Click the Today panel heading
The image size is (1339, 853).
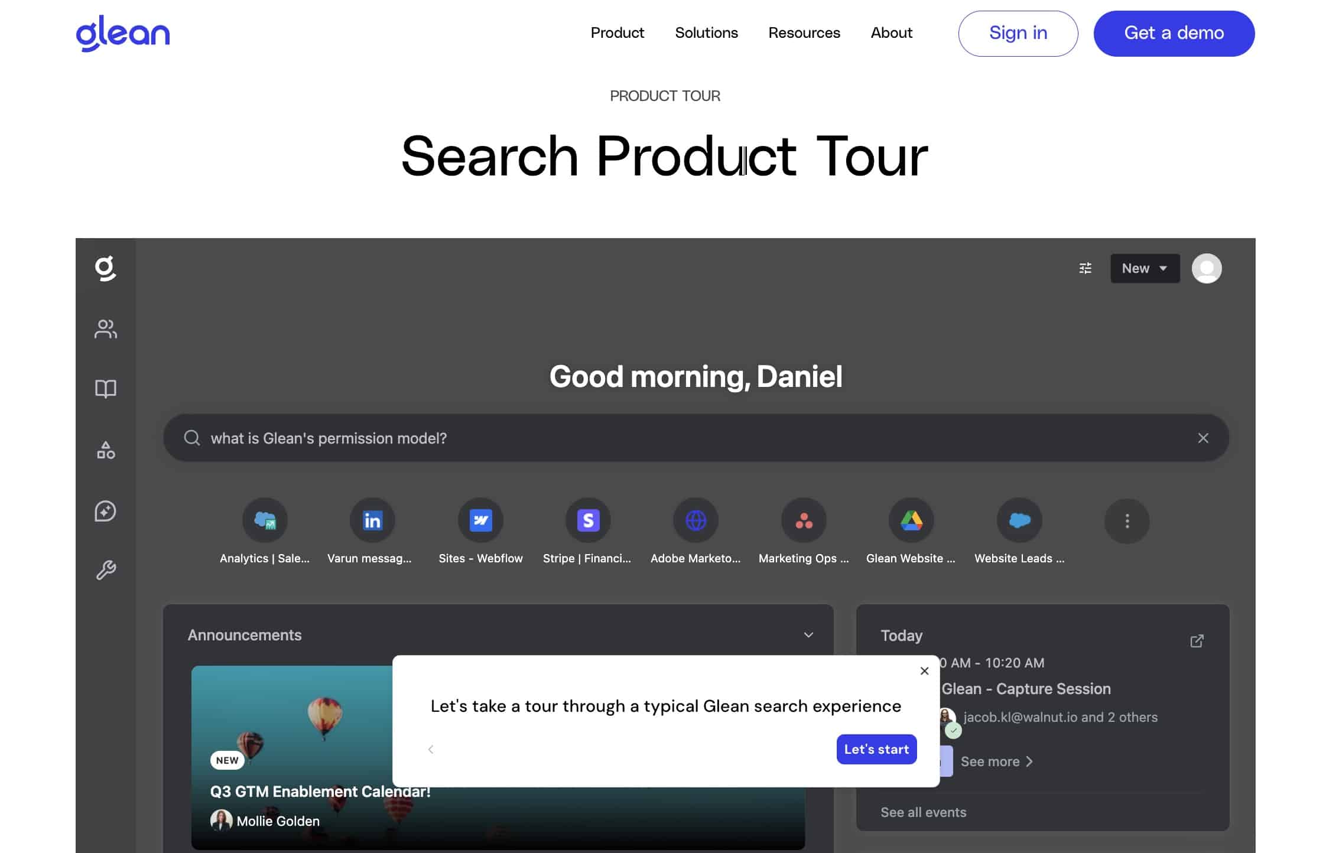pyautogui.click(x=901, y=636)
